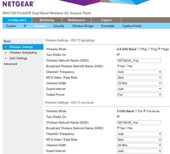
Task: Go to the Support tab
Action: (x=106, y=20)
